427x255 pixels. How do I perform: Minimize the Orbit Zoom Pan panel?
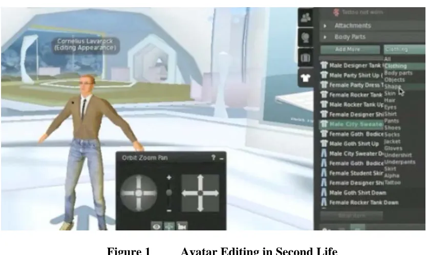point(221,158)
